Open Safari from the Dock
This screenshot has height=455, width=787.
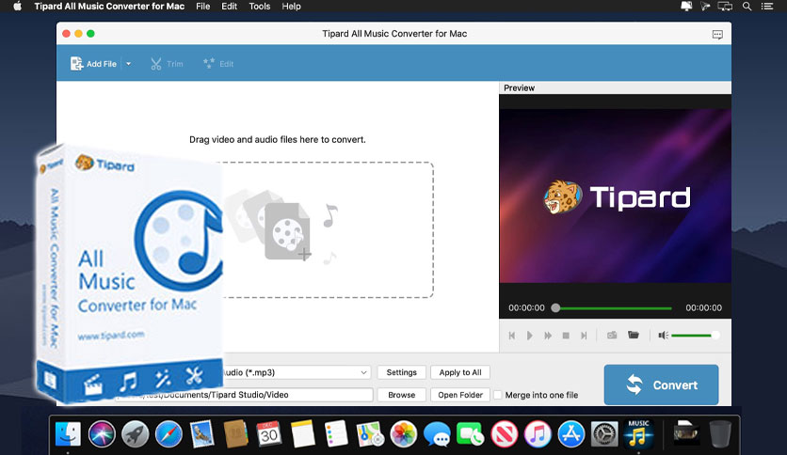[x=169, y=433]
